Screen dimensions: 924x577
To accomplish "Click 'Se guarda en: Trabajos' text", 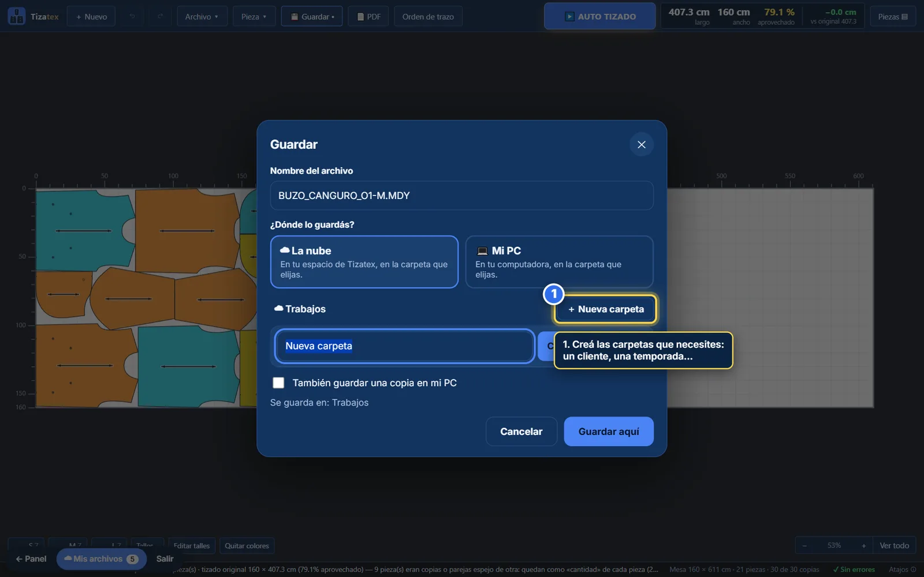I will point(319,403).
